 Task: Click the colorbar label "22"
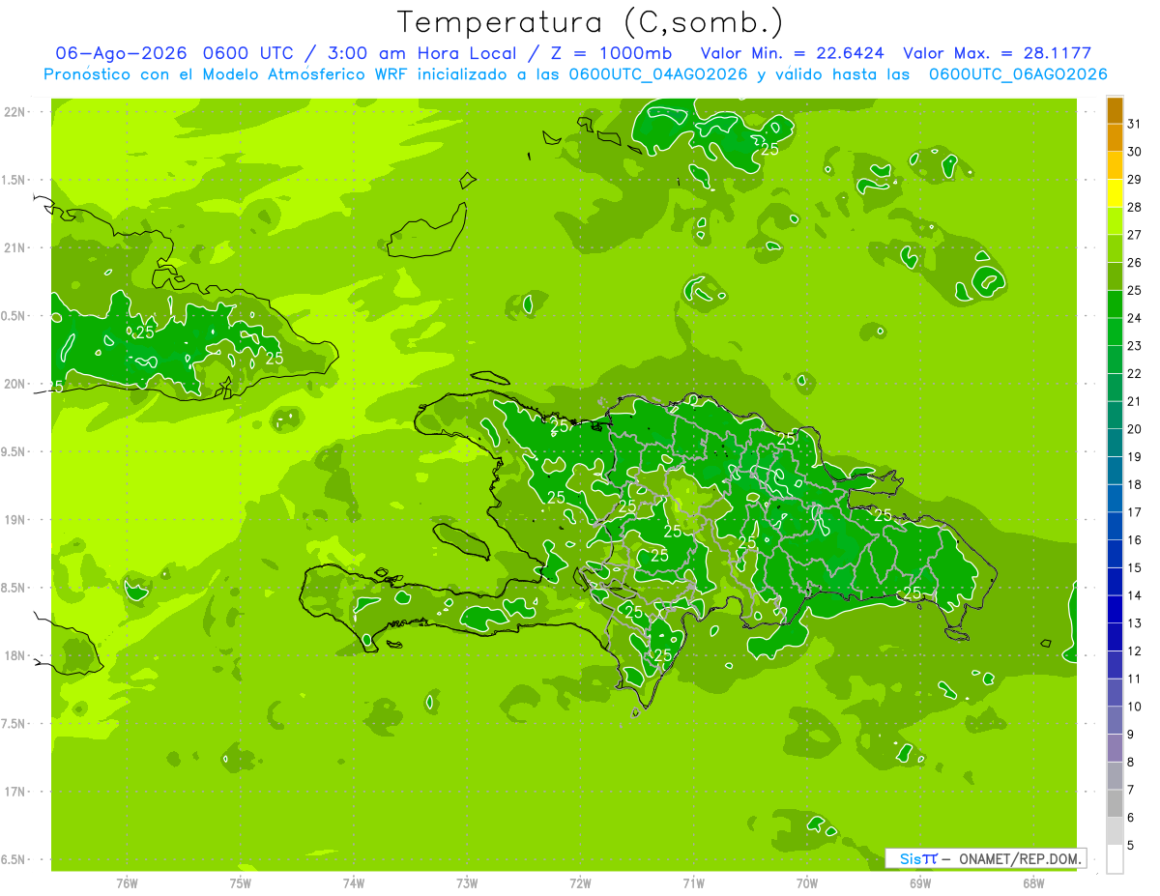1135,373
